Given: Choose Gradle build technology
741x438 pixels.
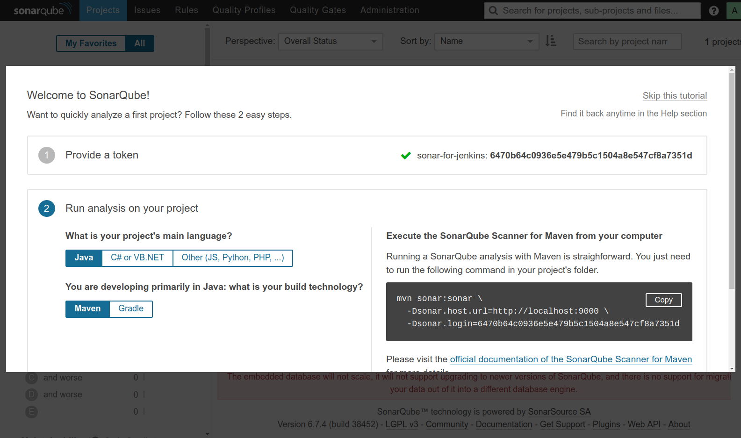Looking at the screenshot, I should pos(131,309).
